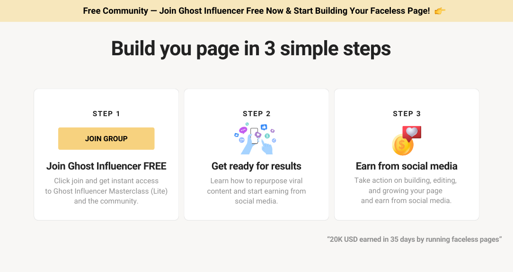Screen dimensions: 513x272
Task: Click the dollar sign on gold coin
Action: pyautogui.click(x=402, y=144)
